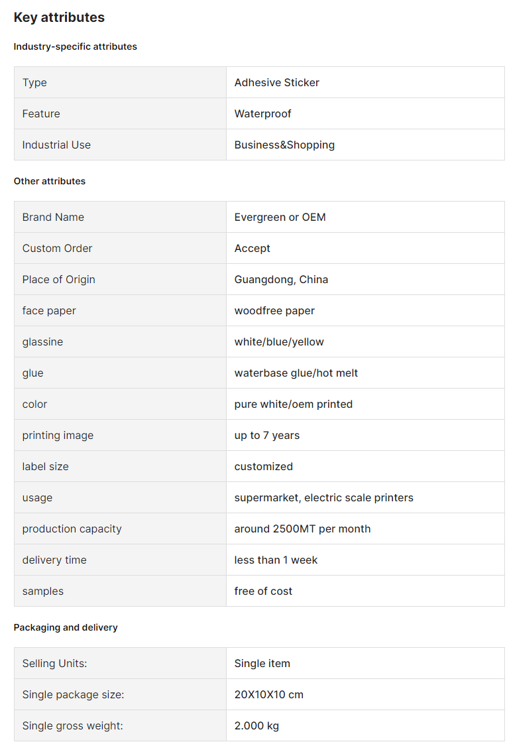Screen dimensions: 507x746
Task: Click the Key attributes heading
Action: [x=59, y=18]
